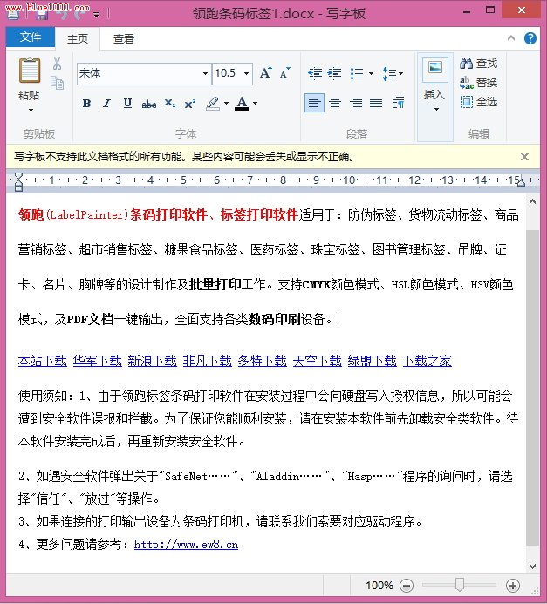547x604 pixels.
Task: Open the 多特下载 link
Action: pos(262,361)
